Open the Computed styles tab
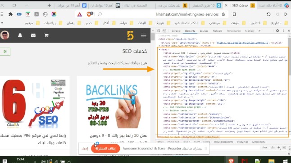The width and height of the screenshot is (291, 163). [173, 142]
